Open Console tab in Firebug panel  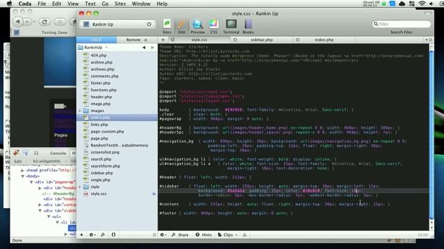click(58, 153)
